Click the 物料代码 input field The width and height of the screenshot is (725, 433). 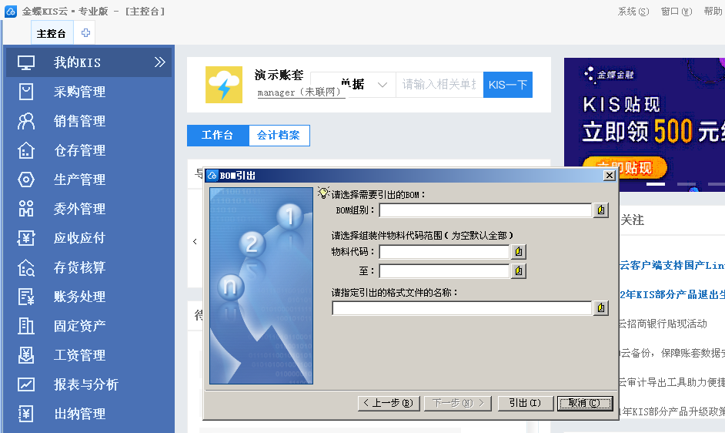pyautogui.click(x=444, y=252)
